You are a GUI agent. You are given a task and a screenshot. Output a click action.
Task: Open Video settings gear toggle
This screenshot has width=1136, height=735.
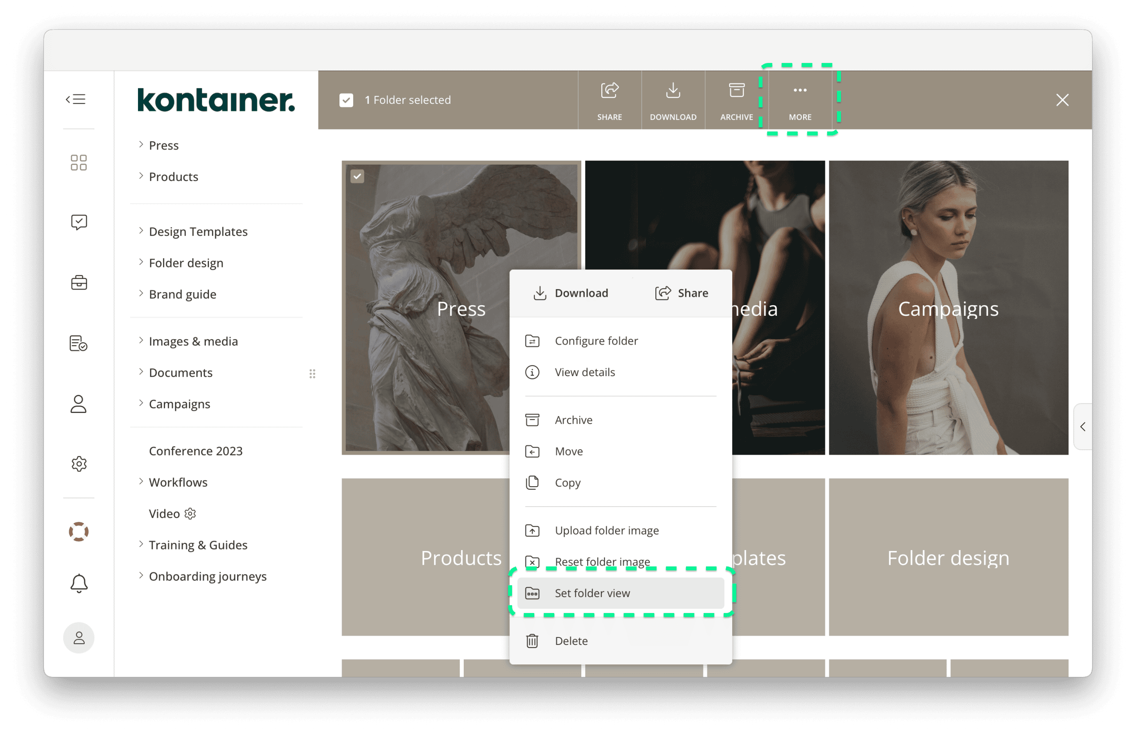[x=190, y=513]
